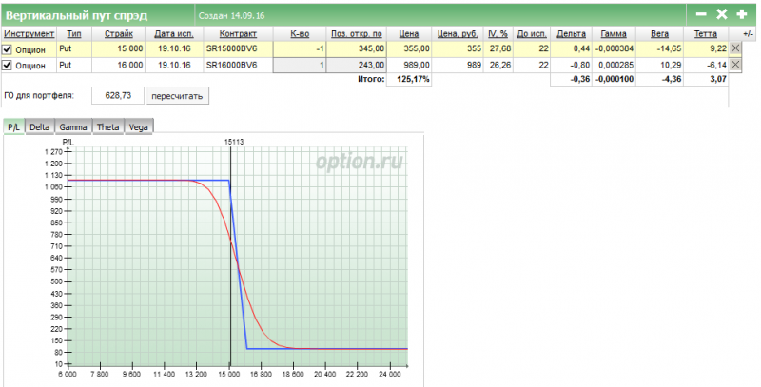The height and width of the screenshot is (387, 761).
Task: Edit quantity -1 in first option row
Action: coord(299,49)
